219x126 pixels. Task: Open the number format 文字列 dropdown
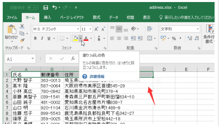(x=198, y=29)
